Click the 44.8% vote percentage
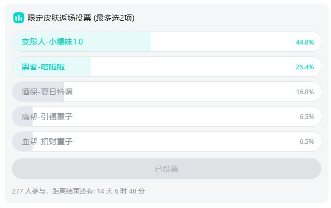 (x=305, y=42)
